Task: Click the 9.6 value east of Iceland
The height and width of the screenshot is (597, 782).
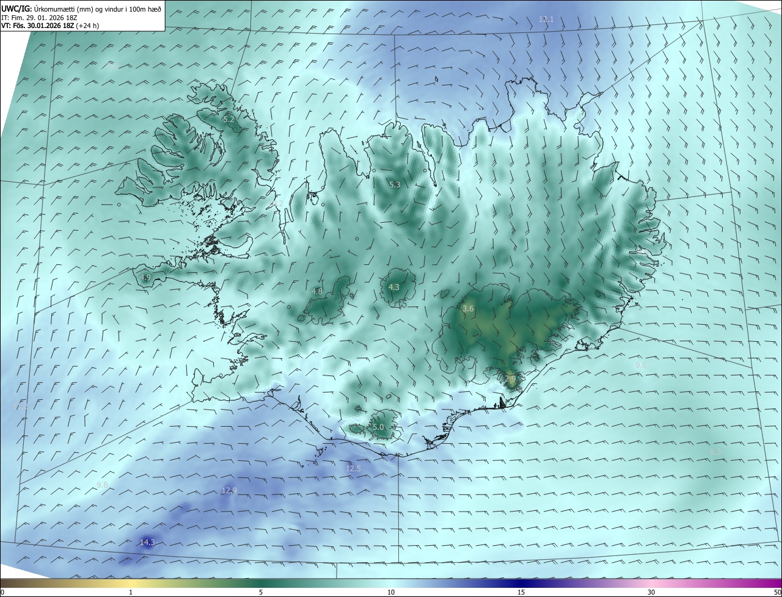Action: point(641,365)
